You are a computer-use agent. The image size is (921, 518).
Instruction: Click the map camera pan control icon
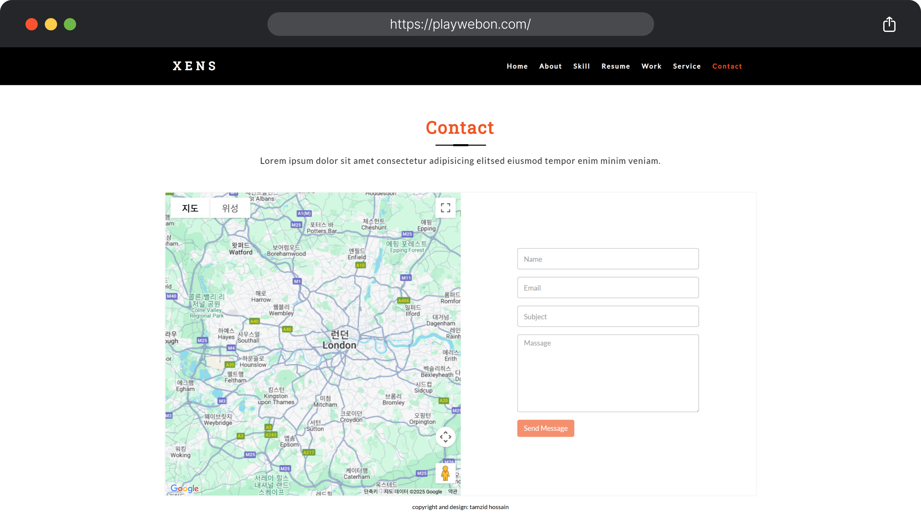[446, 436]
